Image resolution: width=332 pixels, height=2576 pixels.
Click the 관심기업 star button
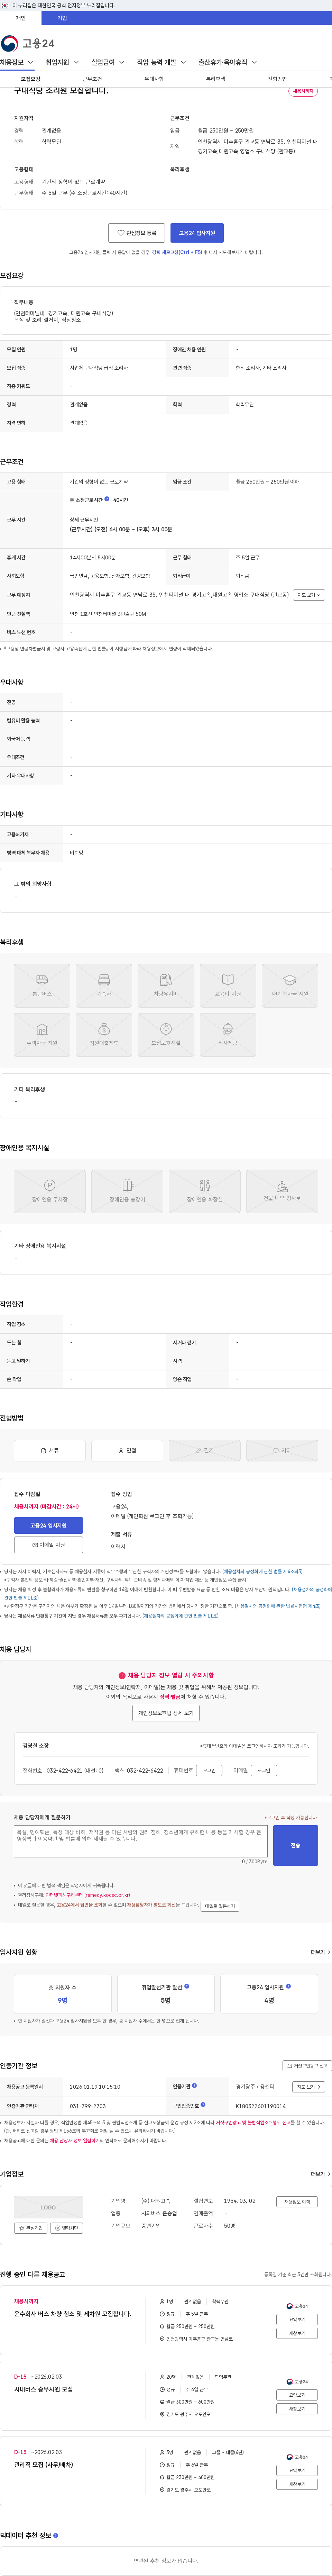tap(31, 2228)
